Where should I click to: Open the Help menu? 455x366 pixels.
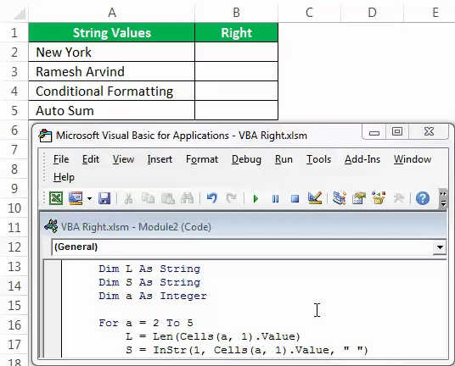(x=64, y=177)
